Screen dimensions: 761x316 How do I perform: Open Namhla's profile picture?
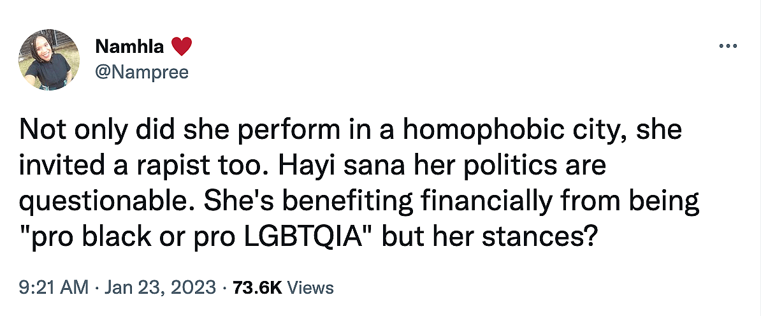pos(52,61)
